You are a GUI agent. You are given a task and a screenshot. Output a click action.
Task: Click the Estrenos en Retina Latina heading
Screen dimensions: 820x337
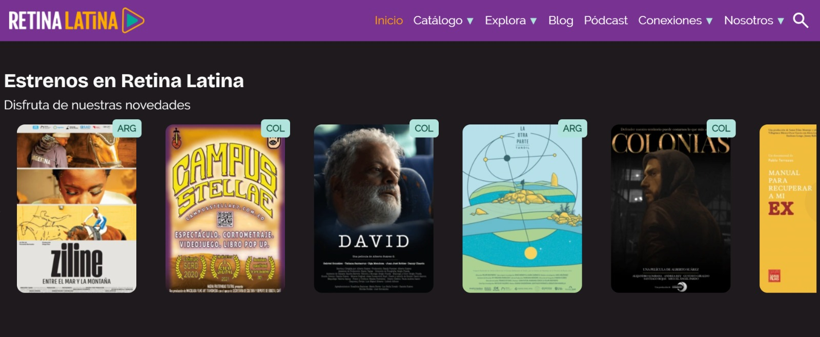click(x=124, y=80)
